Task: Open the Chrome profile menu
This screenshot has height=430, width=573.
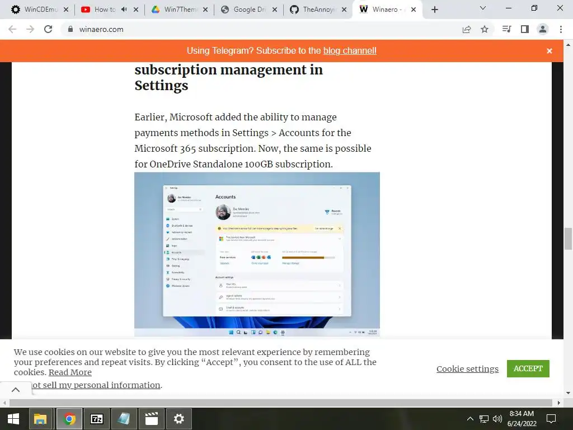Action: tap(543, 29)
